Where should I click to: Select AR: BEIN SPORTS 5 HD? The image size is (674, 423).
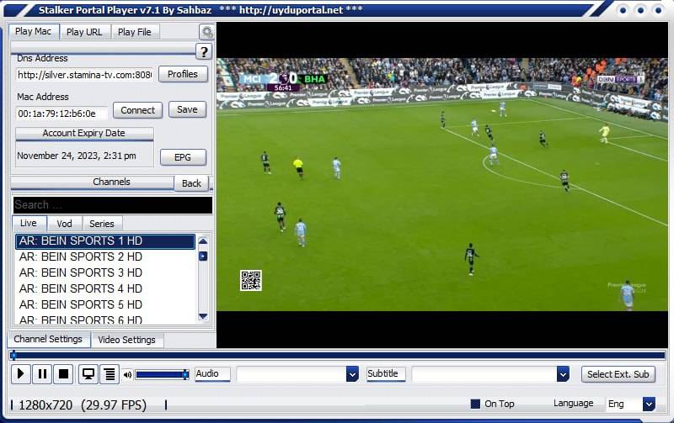[105, 304]
